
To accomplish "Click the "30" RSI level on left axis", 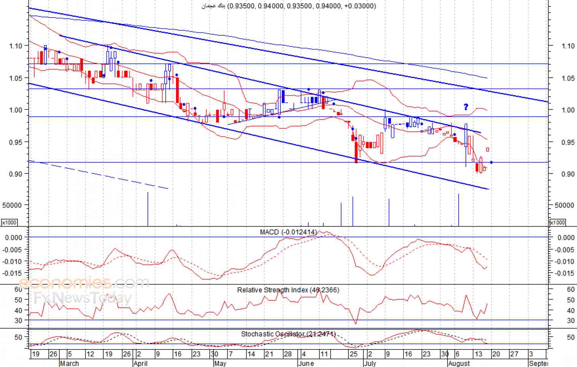I will [18, 320].
